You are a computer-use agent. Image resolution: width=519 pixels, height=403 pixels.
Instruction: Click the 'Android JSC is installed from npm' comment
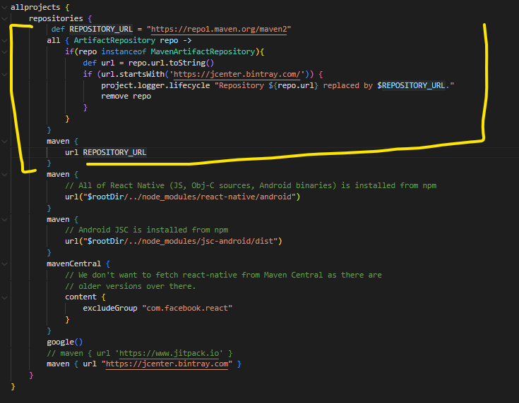point(147,230)
